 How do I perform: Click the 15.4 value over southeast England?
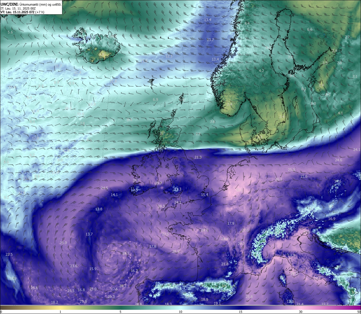click(x=204, y=195)
